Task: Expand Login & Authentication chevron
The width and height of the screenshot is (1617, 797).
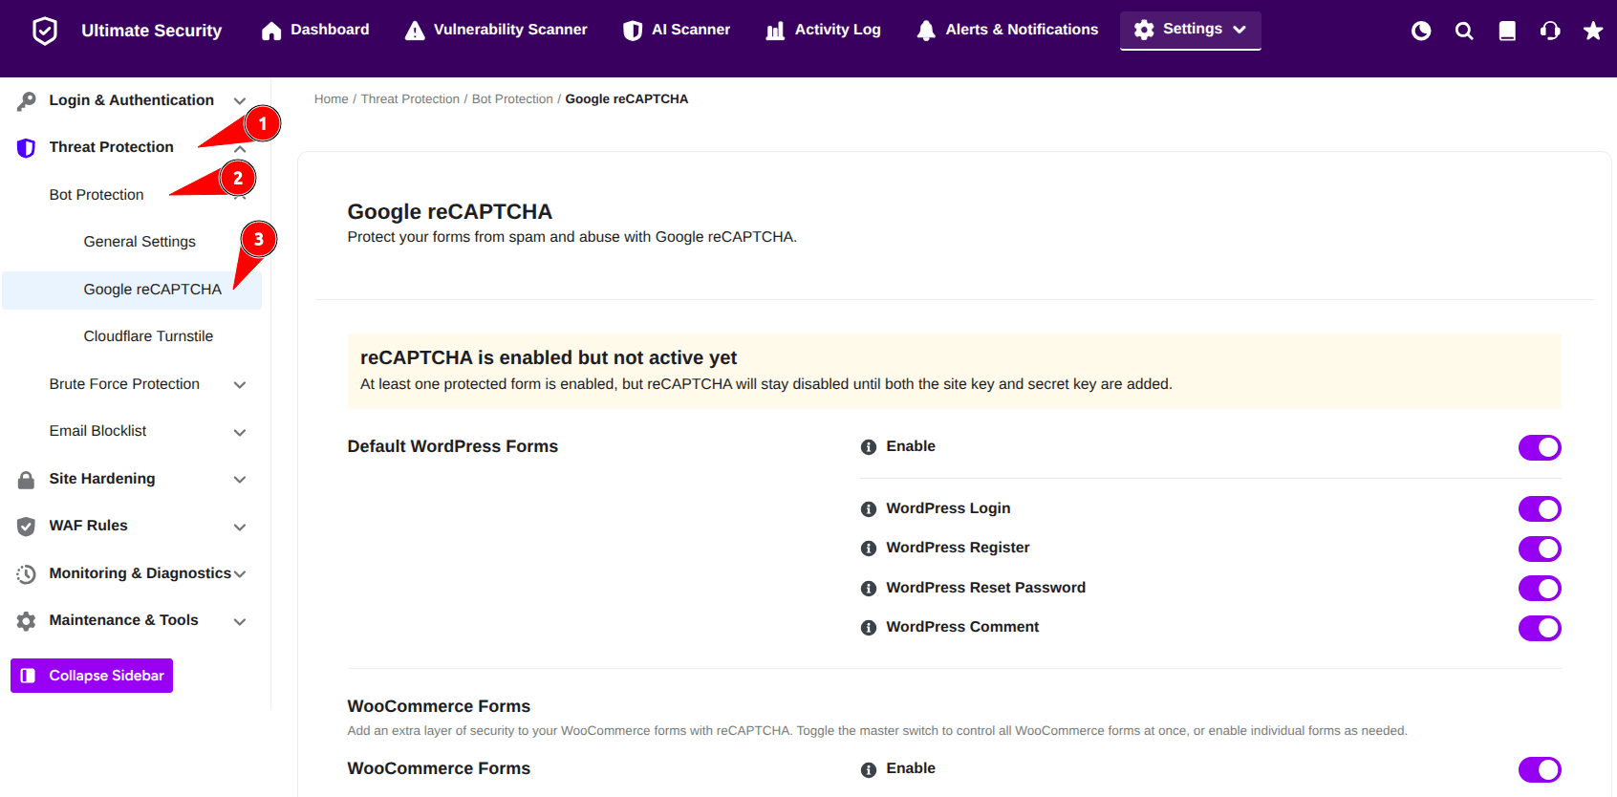Action: coord(240,101)
